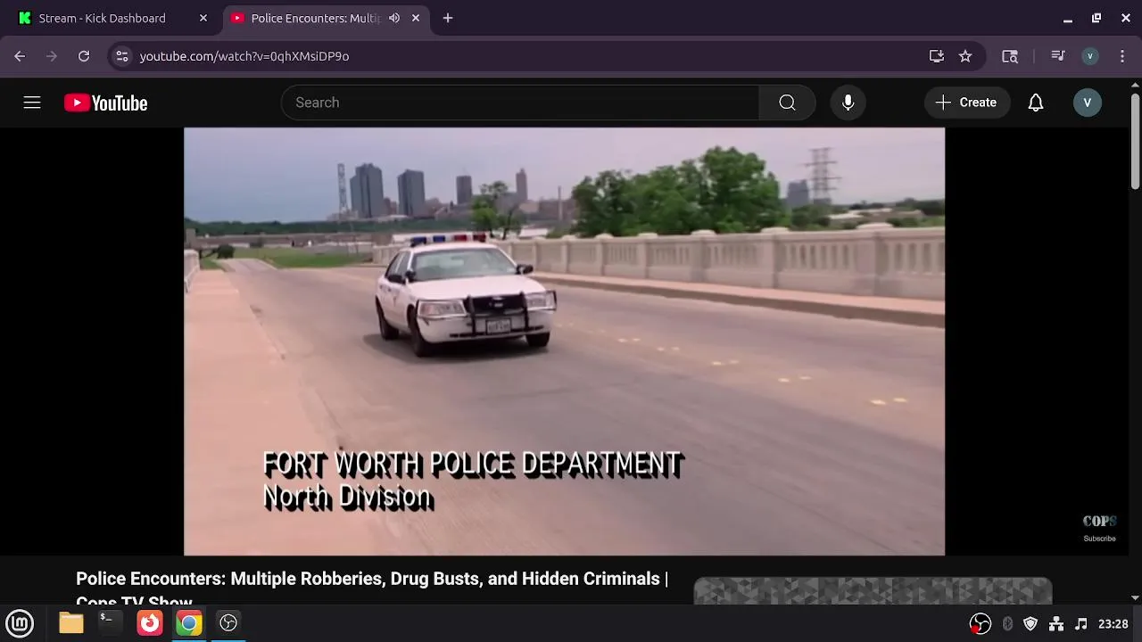Open the network connections tray icon

click(x=1056, y=624)
